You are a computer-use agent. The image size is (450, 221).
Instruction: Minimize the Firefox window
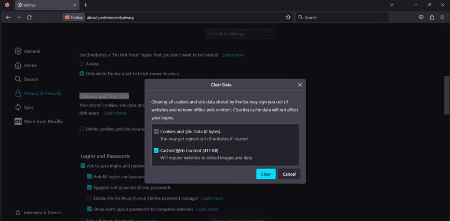click(416, 5)
